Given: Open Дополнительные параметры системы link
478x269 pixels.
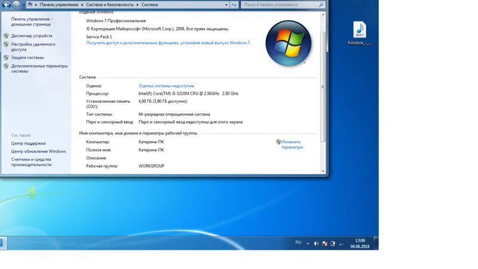Looking at the screenshot, I should pos(39,68).
